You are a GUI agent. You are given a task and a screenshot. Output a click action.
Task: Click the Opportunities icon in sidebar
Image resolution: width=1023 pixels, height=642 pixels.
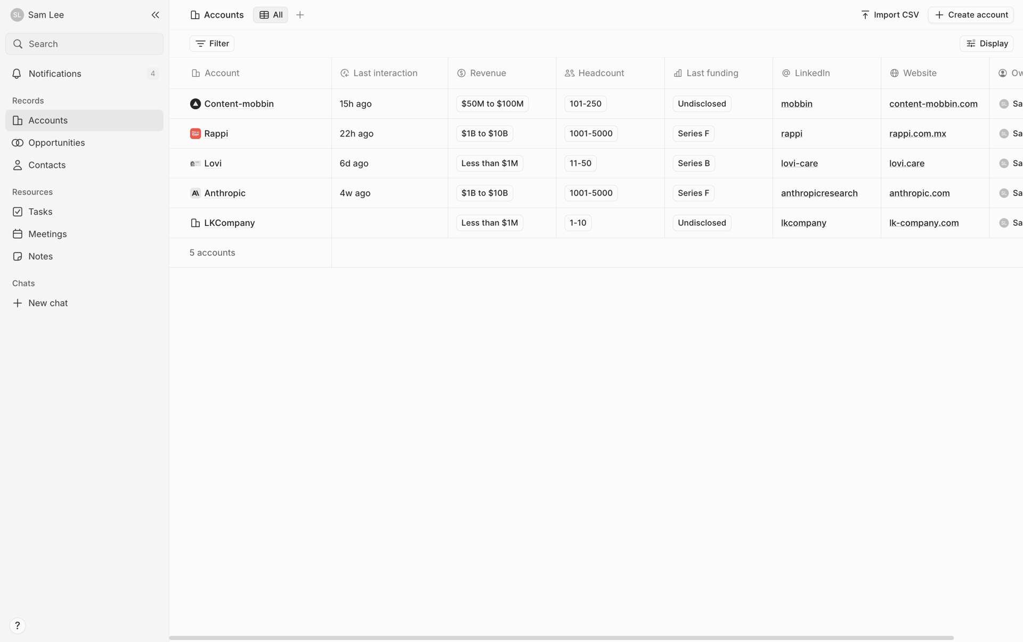tap(18, 143)
